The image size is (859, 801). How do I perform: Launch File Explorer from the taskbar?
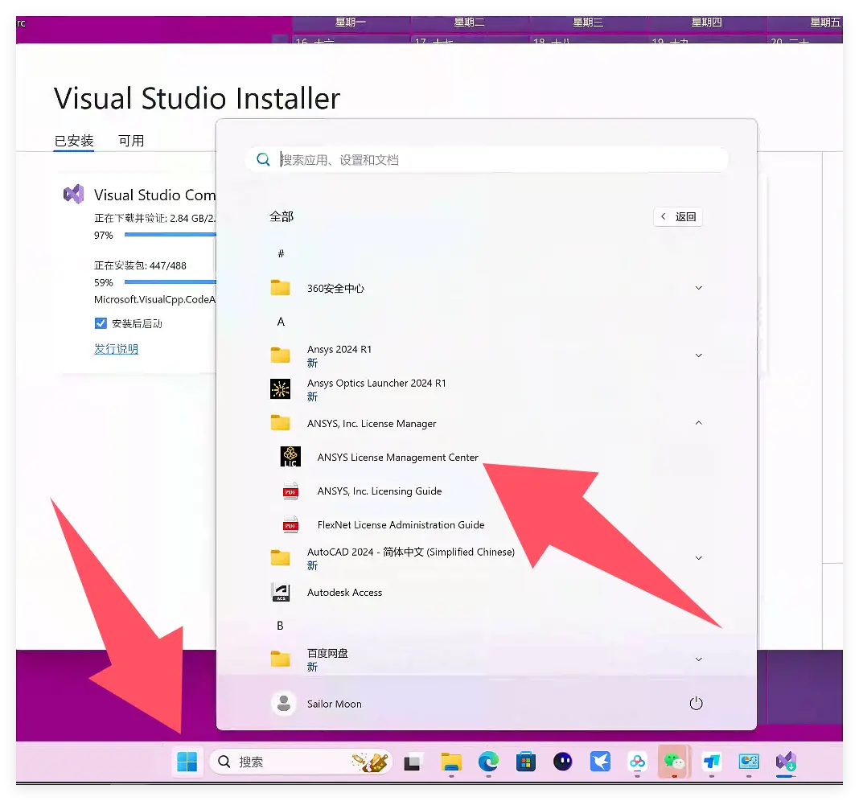point(451,762)
